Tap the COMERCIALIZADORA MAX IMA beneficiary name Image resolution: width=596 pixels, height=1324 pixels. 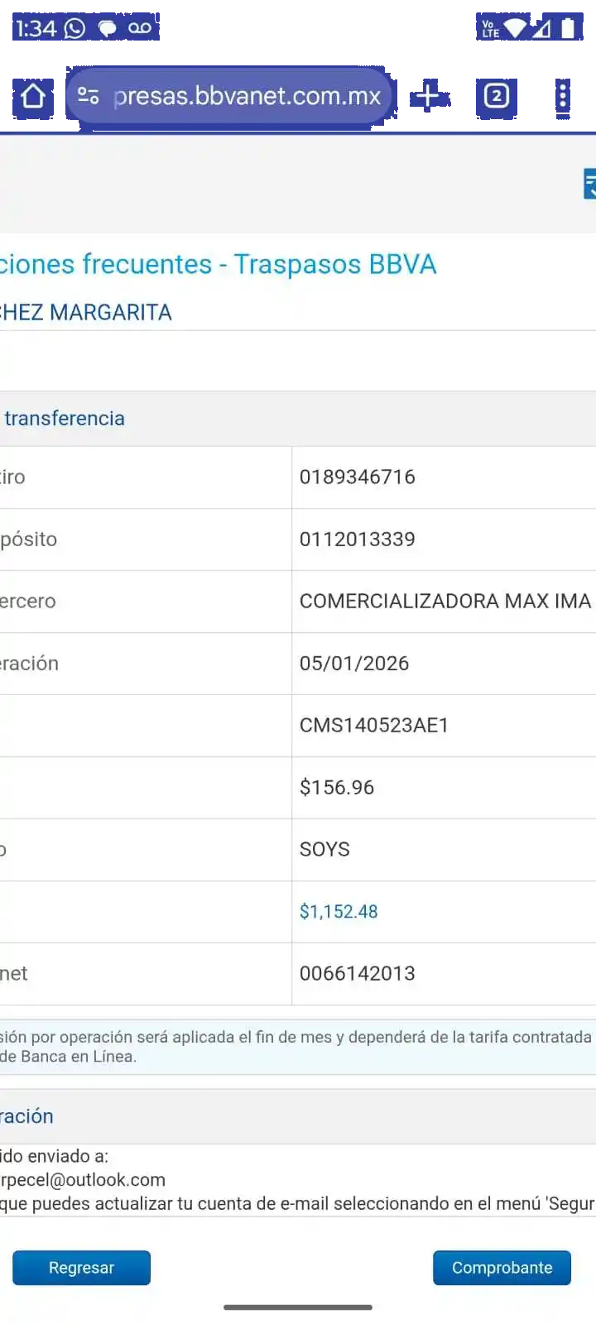tap(445, 602)
